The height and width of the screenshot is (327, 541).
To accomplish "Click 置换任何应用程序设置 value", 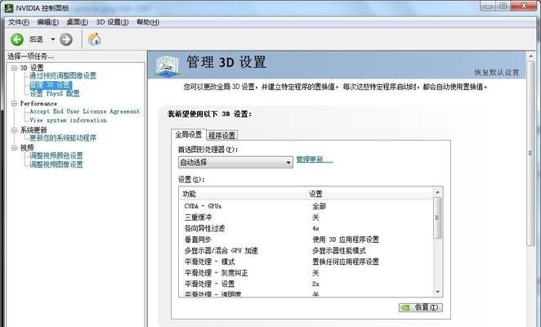I will [x=346, y=262].
